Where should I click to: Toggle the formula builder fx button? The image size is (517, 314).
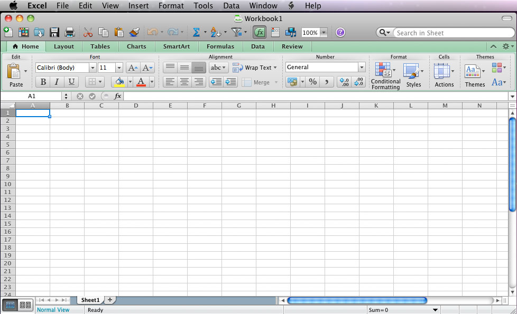tap(259, 33)
